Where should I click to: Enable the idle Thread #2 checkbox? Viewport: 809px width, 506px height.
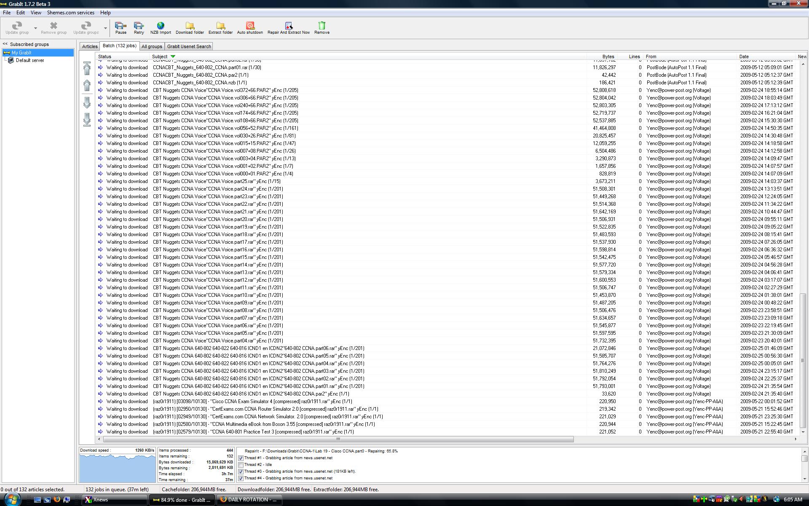tap(241, 465)
